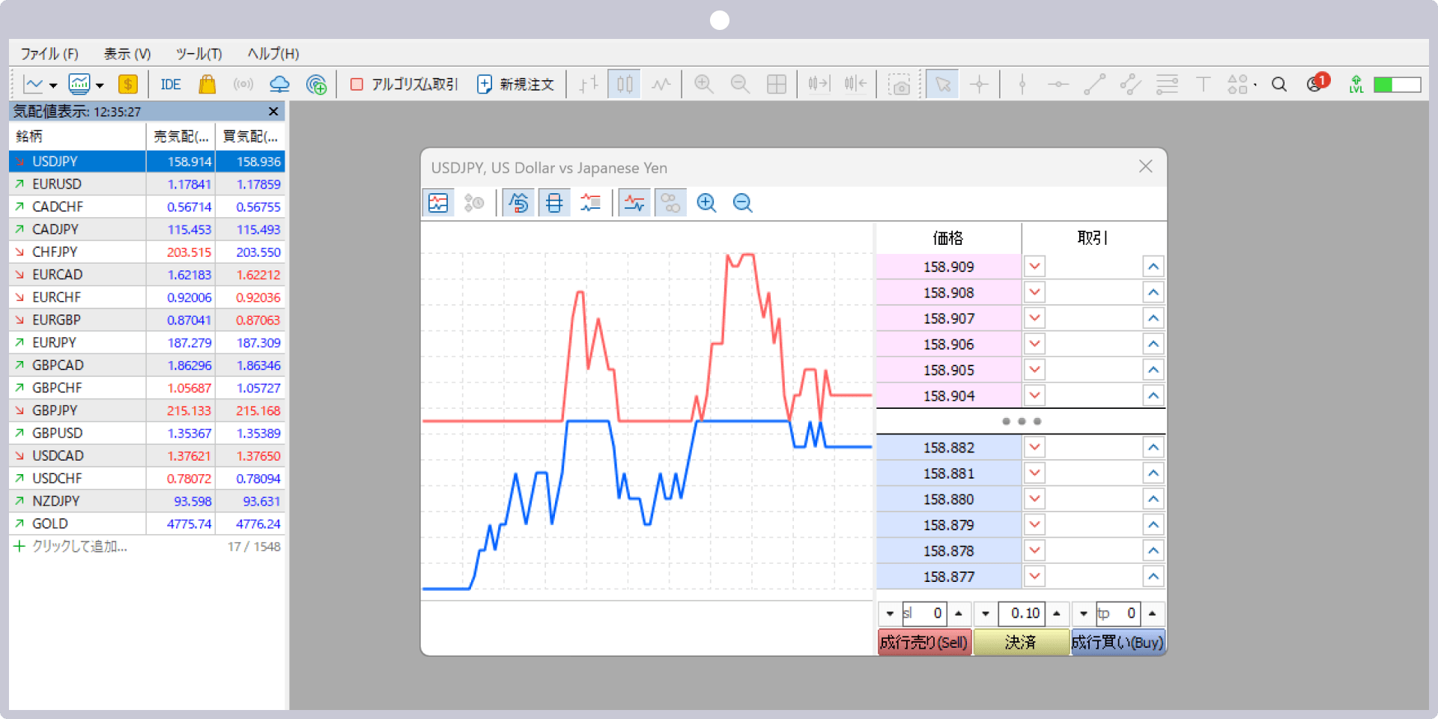Viewport: 1438px width, 719px height.
Task: Click the zoom in magnifier in main toolbar
Action: [x=703, y=84]
